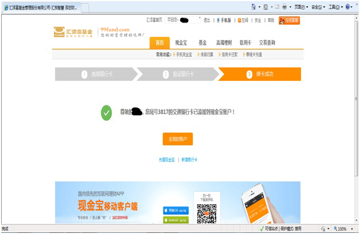Click the printer icon in IE toolbar
The height and width of the screenshot is (234, 360).
tap(285, 7)
